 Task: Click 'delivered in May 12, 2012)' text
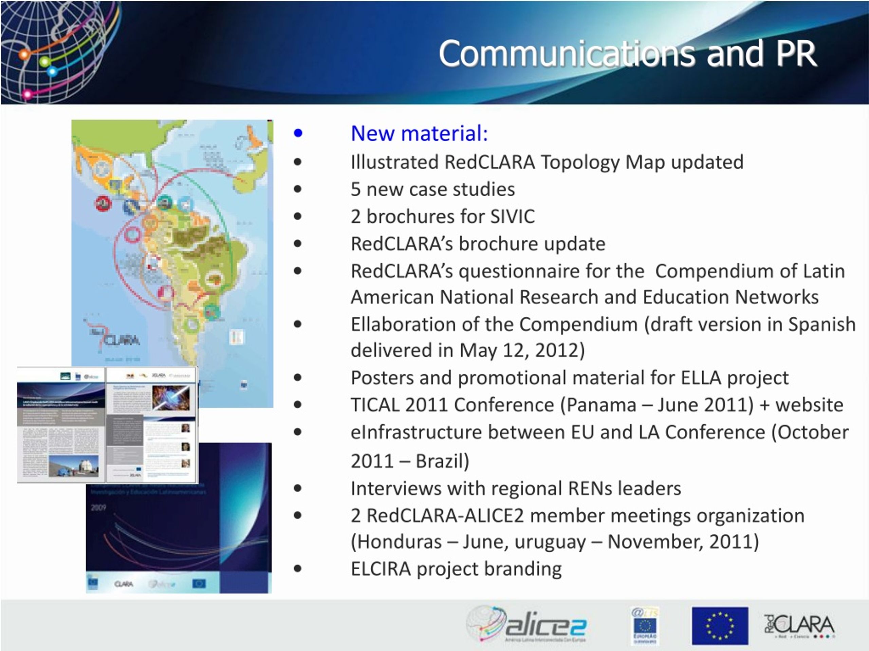point(467,350)
